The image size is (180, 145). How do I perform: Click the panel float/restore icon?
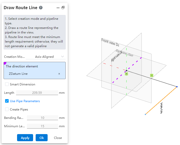coord(63,8)
